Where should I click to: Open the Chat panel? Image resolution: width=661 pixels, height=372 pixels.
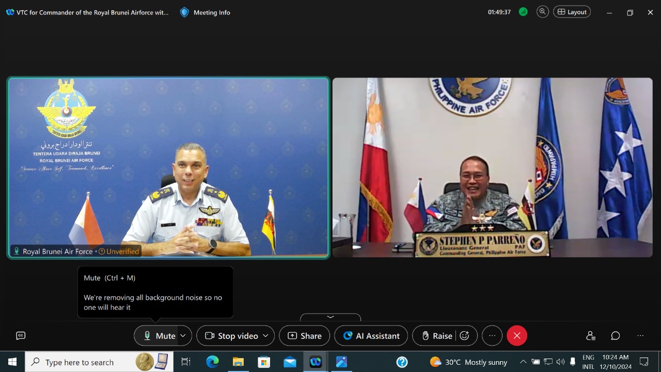(616, 336)
